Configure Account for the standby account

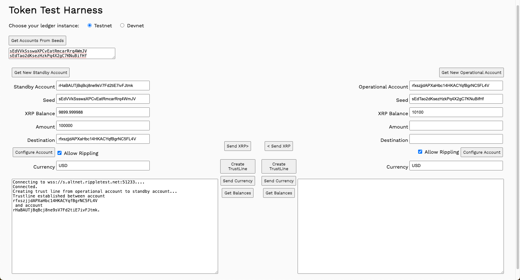(x=34, y=152)
